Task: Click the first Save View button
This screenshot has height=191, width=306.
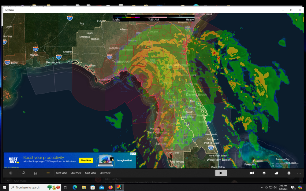Action: pyautogui.click(x=61, y=173)
